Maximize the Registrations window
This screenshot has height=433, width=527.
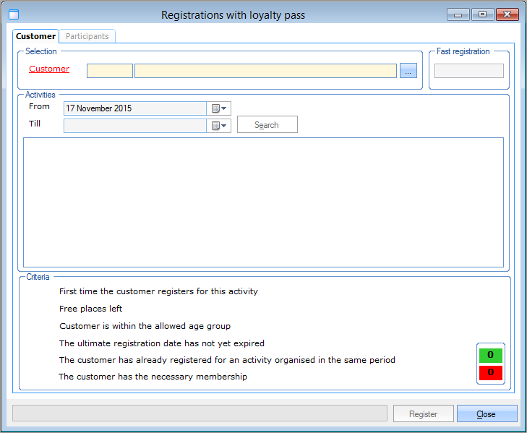tap(482, 14)
